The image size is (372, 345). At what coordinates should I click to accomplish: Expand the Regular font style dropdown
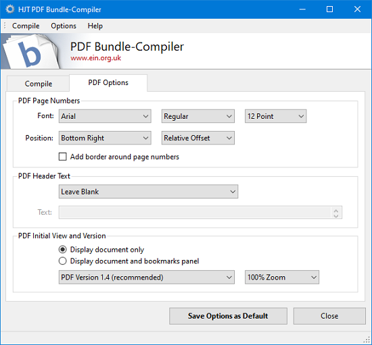[x=198, y=116]
